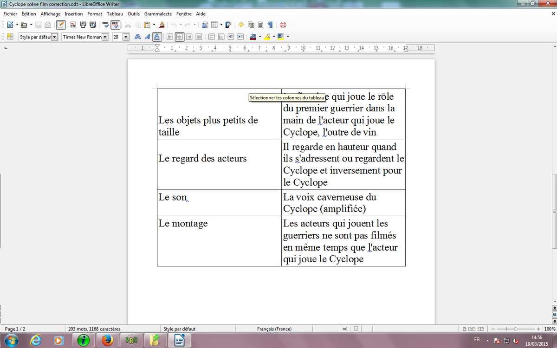The height and width of the screenshot is (348, 557).
Task: Toggle Edit Mode pencil button
Action: [x=61, y=25]
